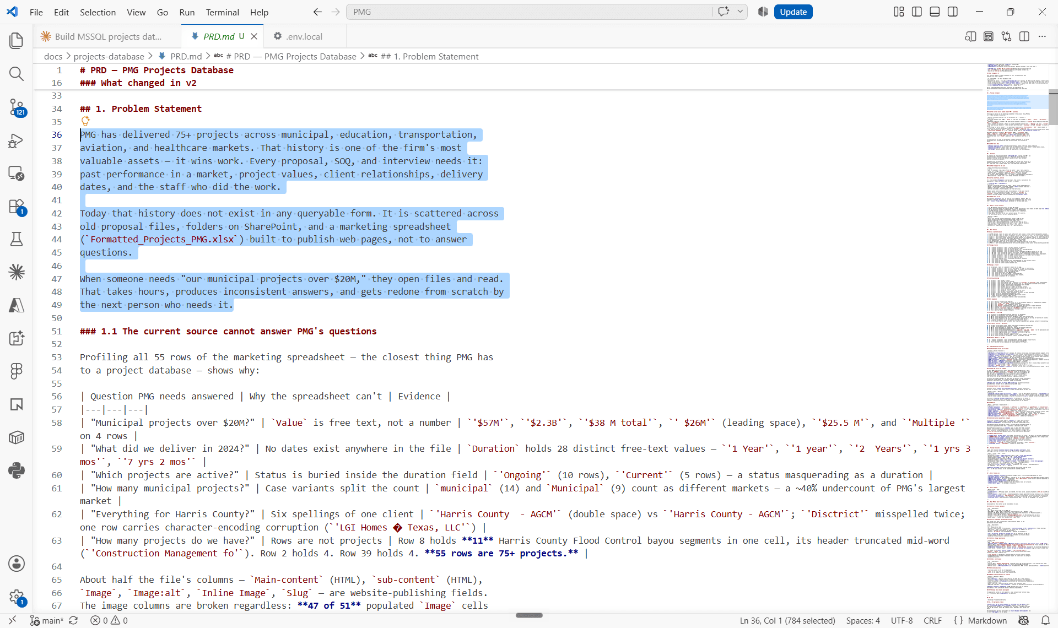Switch to Build MSSQL projects tab
1058x628 pixels.
coord(107,36)
